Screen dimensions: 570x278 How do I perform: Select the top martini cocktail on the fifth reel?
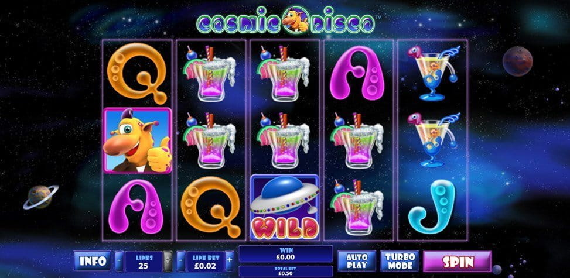434,73
